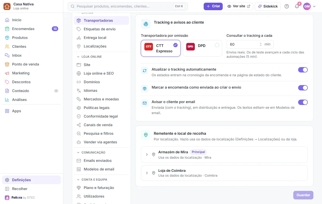The image size is (322, 204).
Task: Click the Sidekick button label
Action: tap(270, 6)
